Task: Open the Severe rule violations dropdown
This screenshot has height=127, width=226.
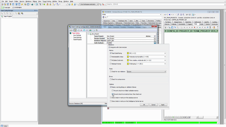Action: coord(165,72)
